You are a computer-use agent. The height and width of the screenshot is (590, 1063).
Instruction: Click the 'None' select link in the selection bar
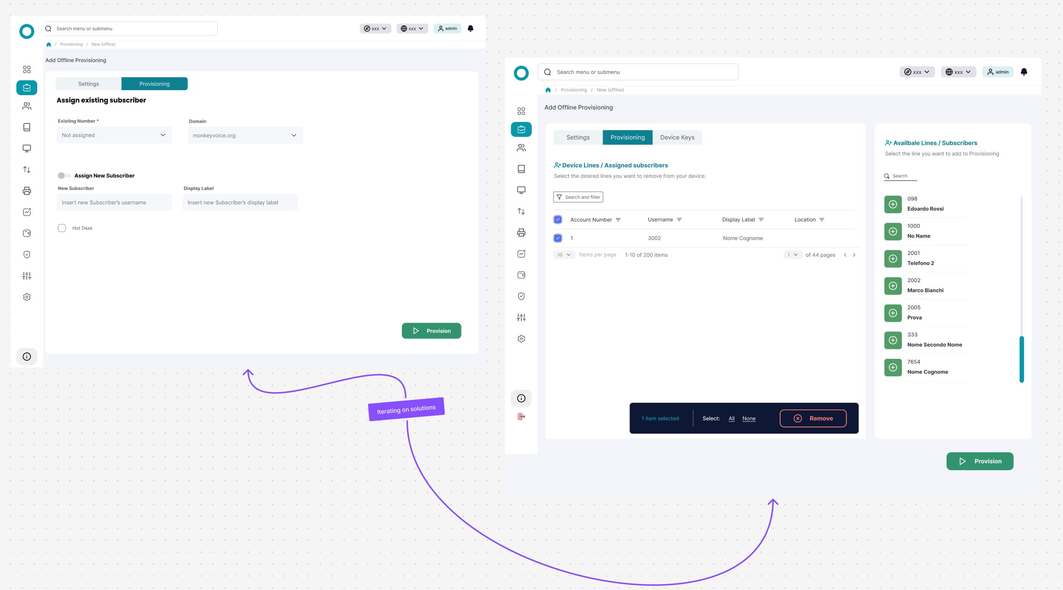tap(749, 419)
